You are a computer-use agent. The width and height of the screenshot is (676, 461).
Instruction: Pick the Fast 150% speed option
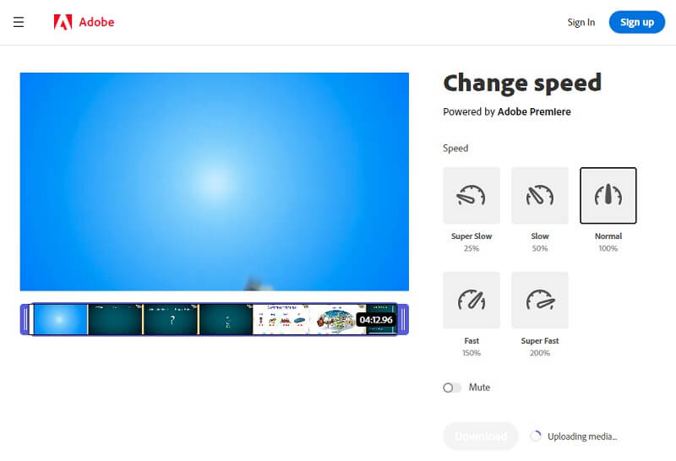pyautogui.click(x=472, y=300)
